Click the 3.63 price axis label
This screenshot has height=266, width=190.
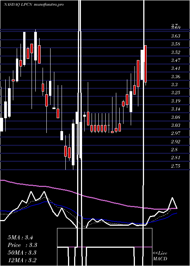click(176, 36)
